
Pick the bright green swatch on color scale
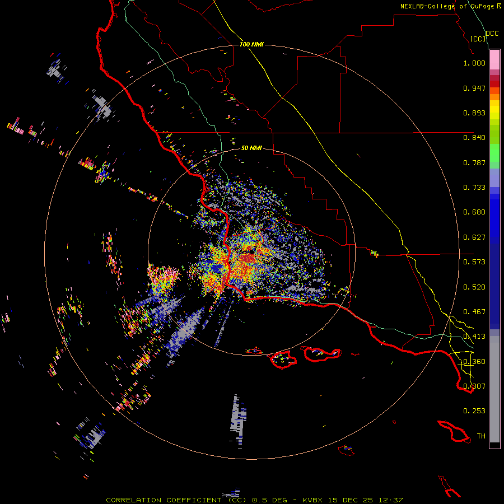[494, 153]
